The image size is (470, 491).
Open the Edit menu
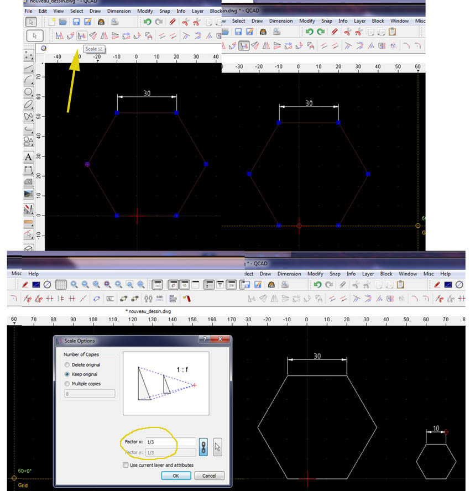(x=43, y=11)
